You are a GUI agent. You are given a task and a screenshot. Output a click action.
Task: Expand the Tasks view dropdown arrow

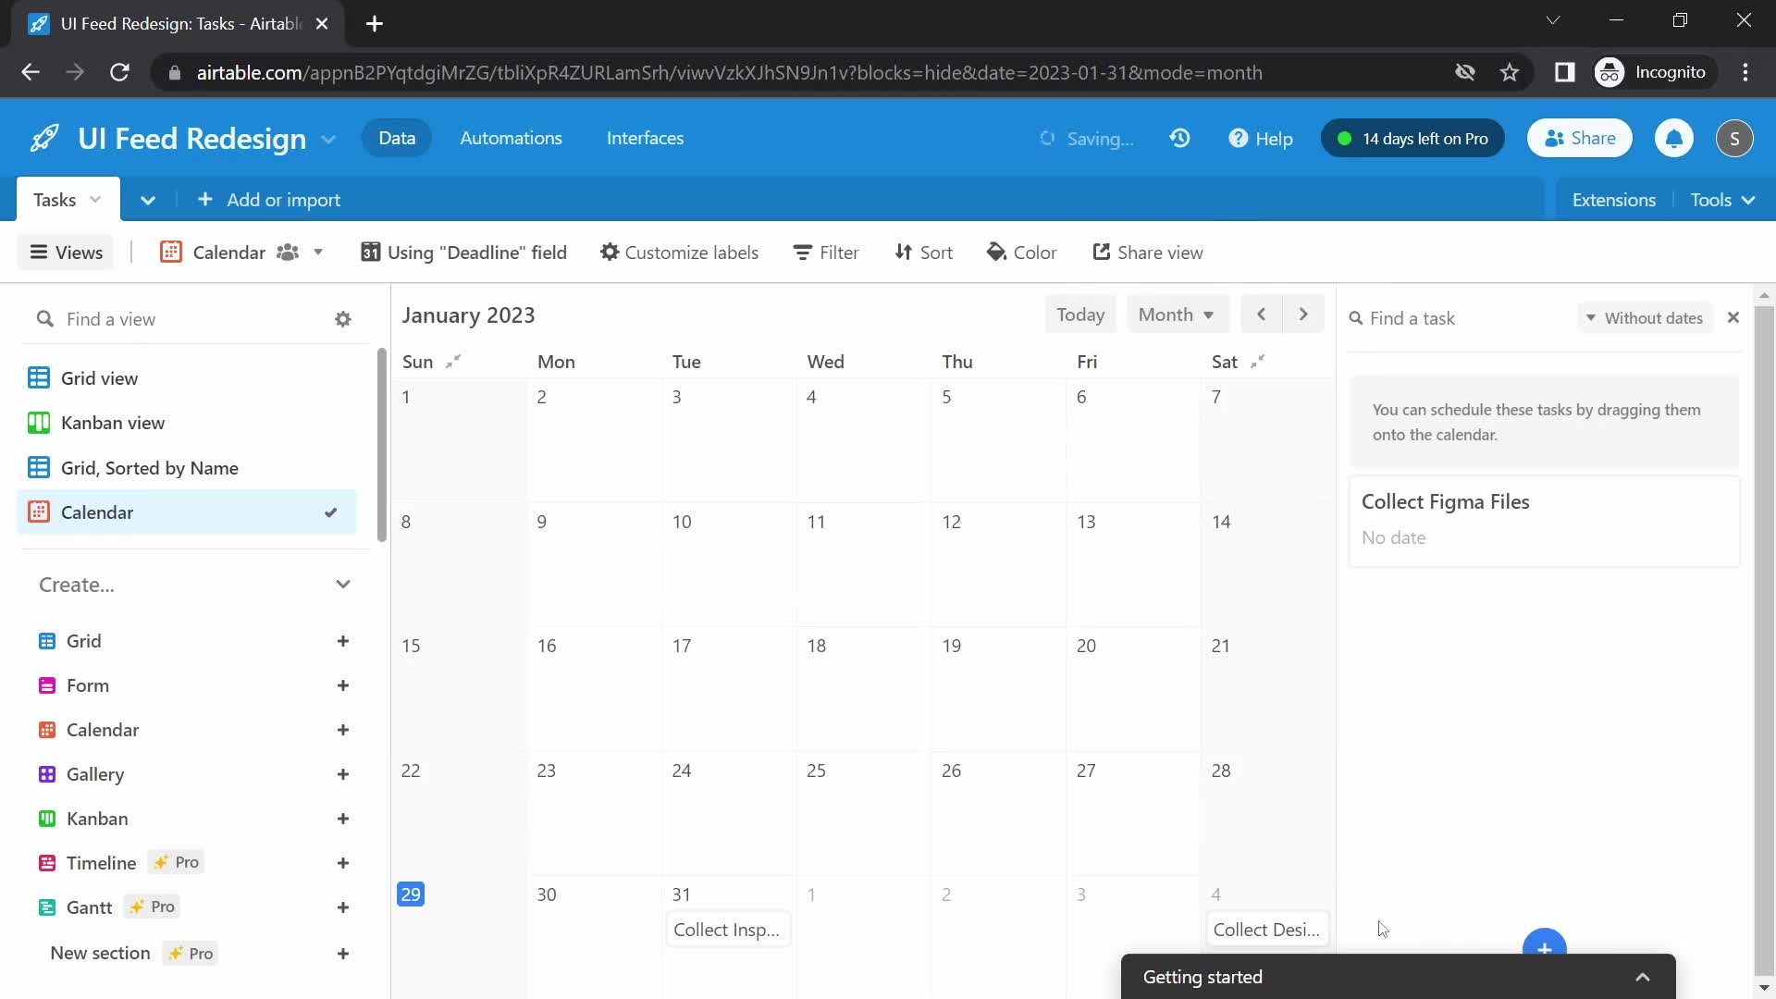coord(95,199)
